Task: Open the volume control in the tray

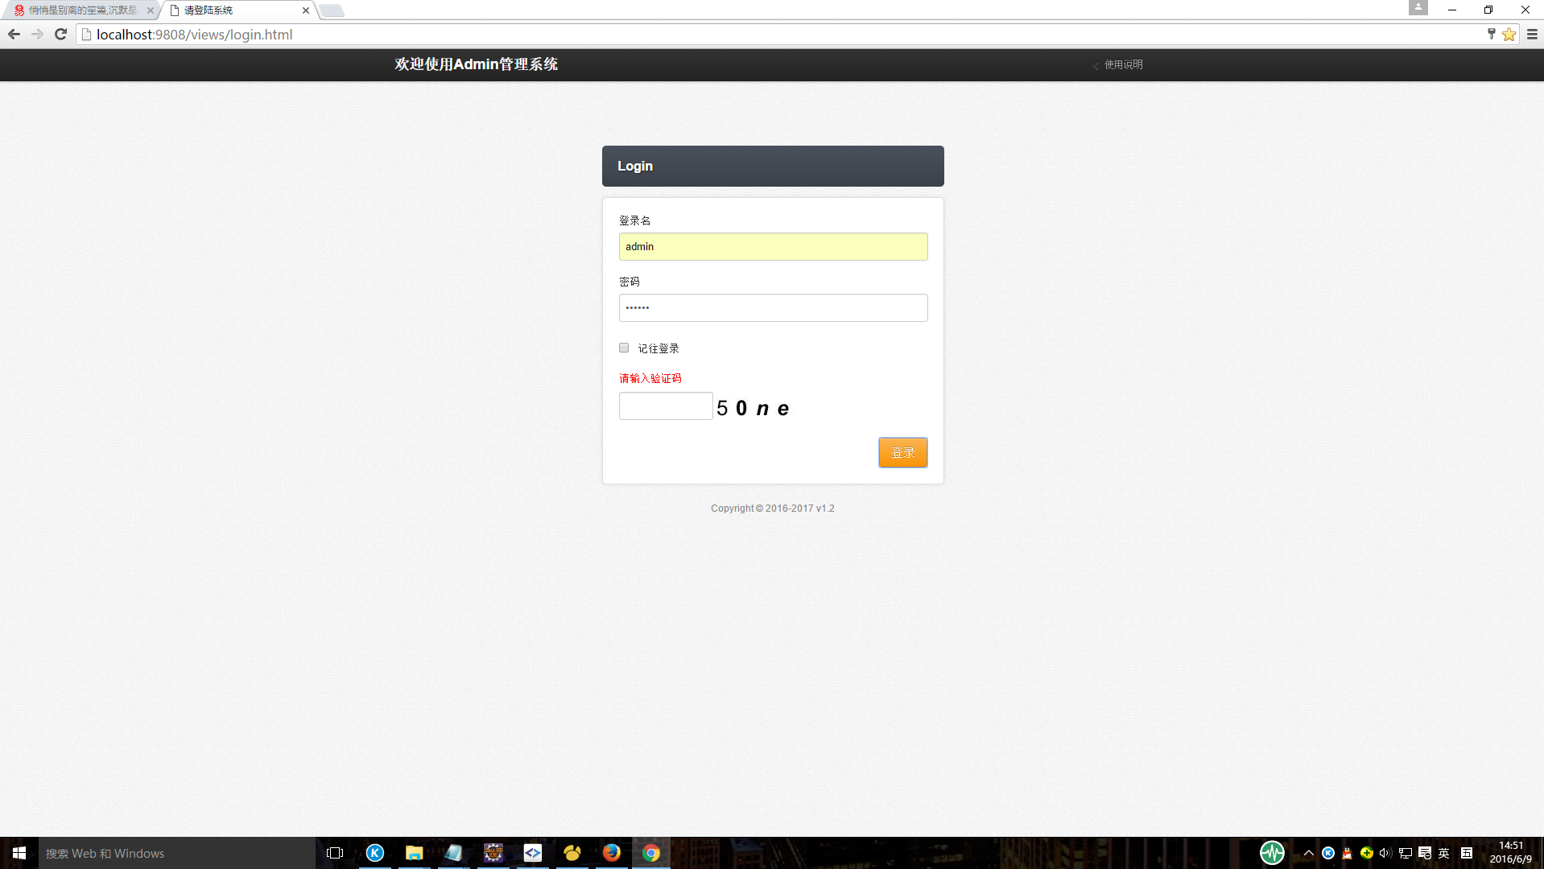Action: pyautogui.click(x=1385, y=853)
